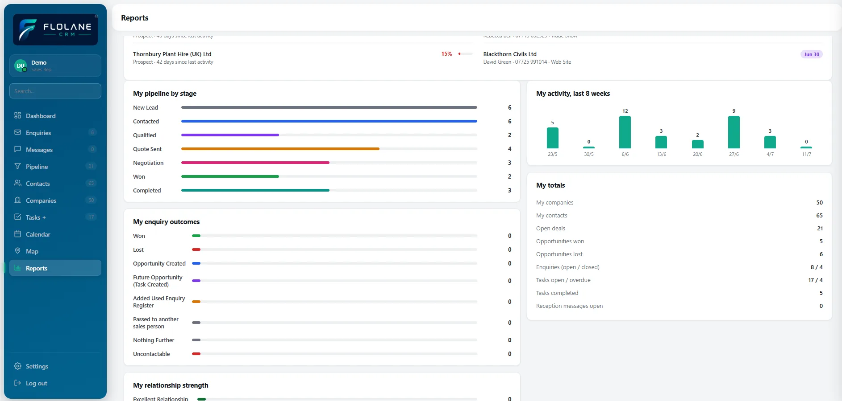Click the My contacts total row
The width and height of the screenshot is (842, 401).
point(679,215)
